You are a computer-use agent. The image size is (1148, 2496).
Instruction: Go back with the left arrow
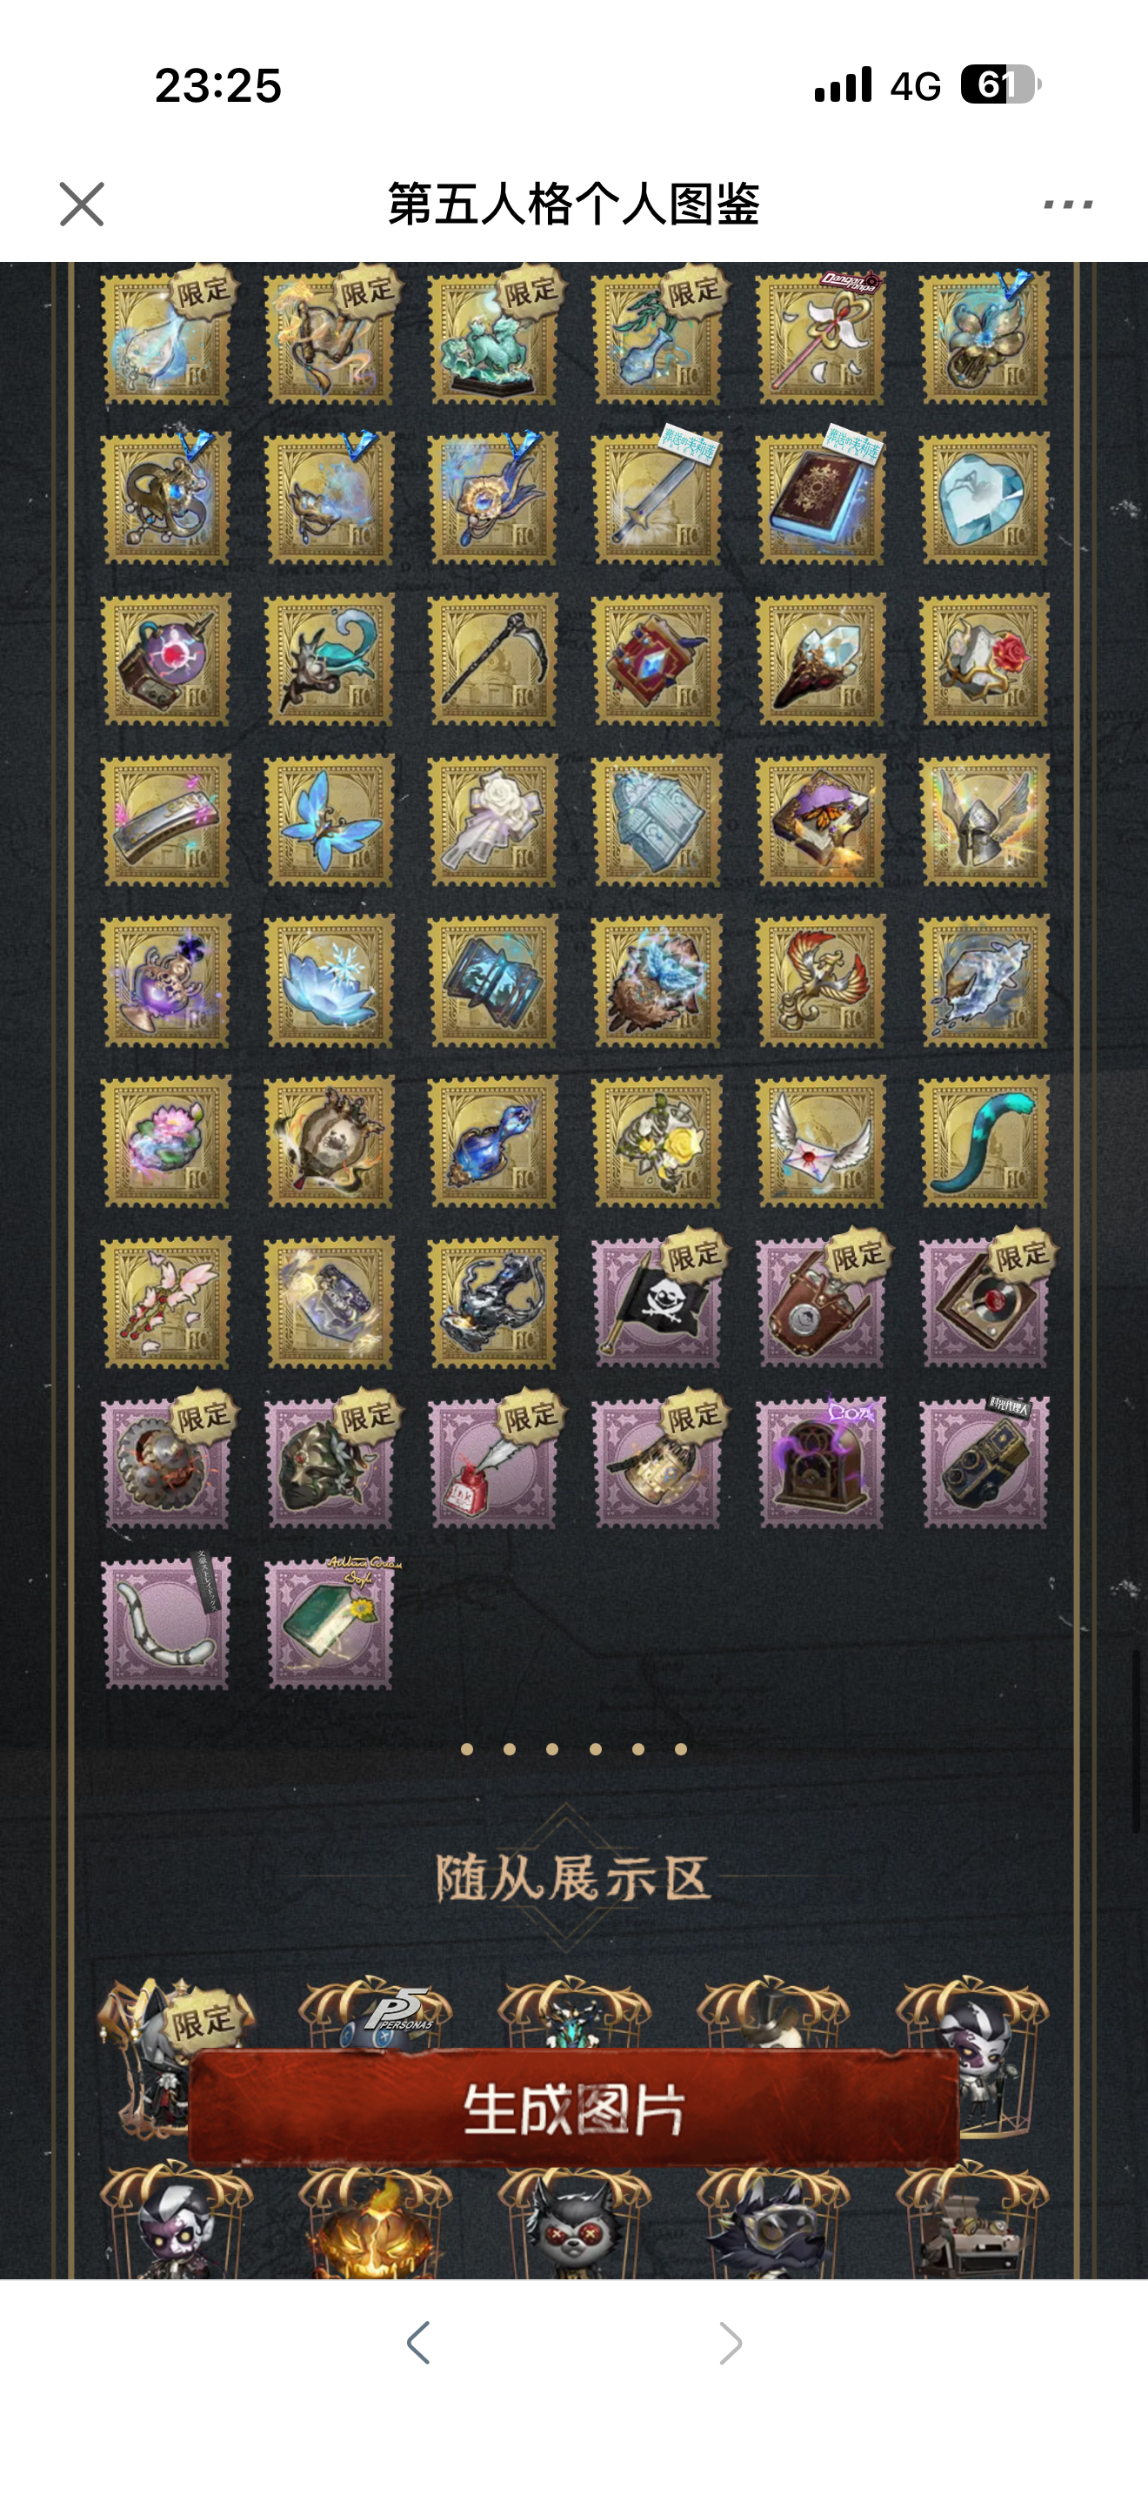coord(418,2343)
